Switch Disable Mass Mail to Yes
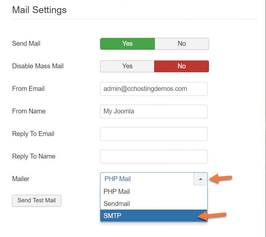Screen dimensions: 266x237 (127, 66)
